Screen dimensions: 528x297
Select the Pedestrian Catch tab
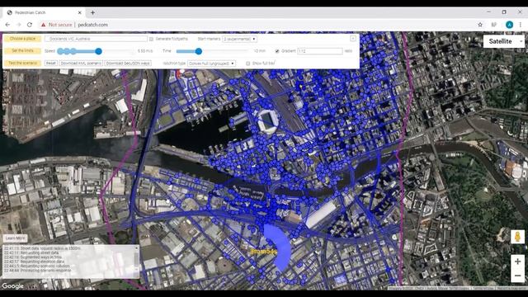click(x=44, y=12)
